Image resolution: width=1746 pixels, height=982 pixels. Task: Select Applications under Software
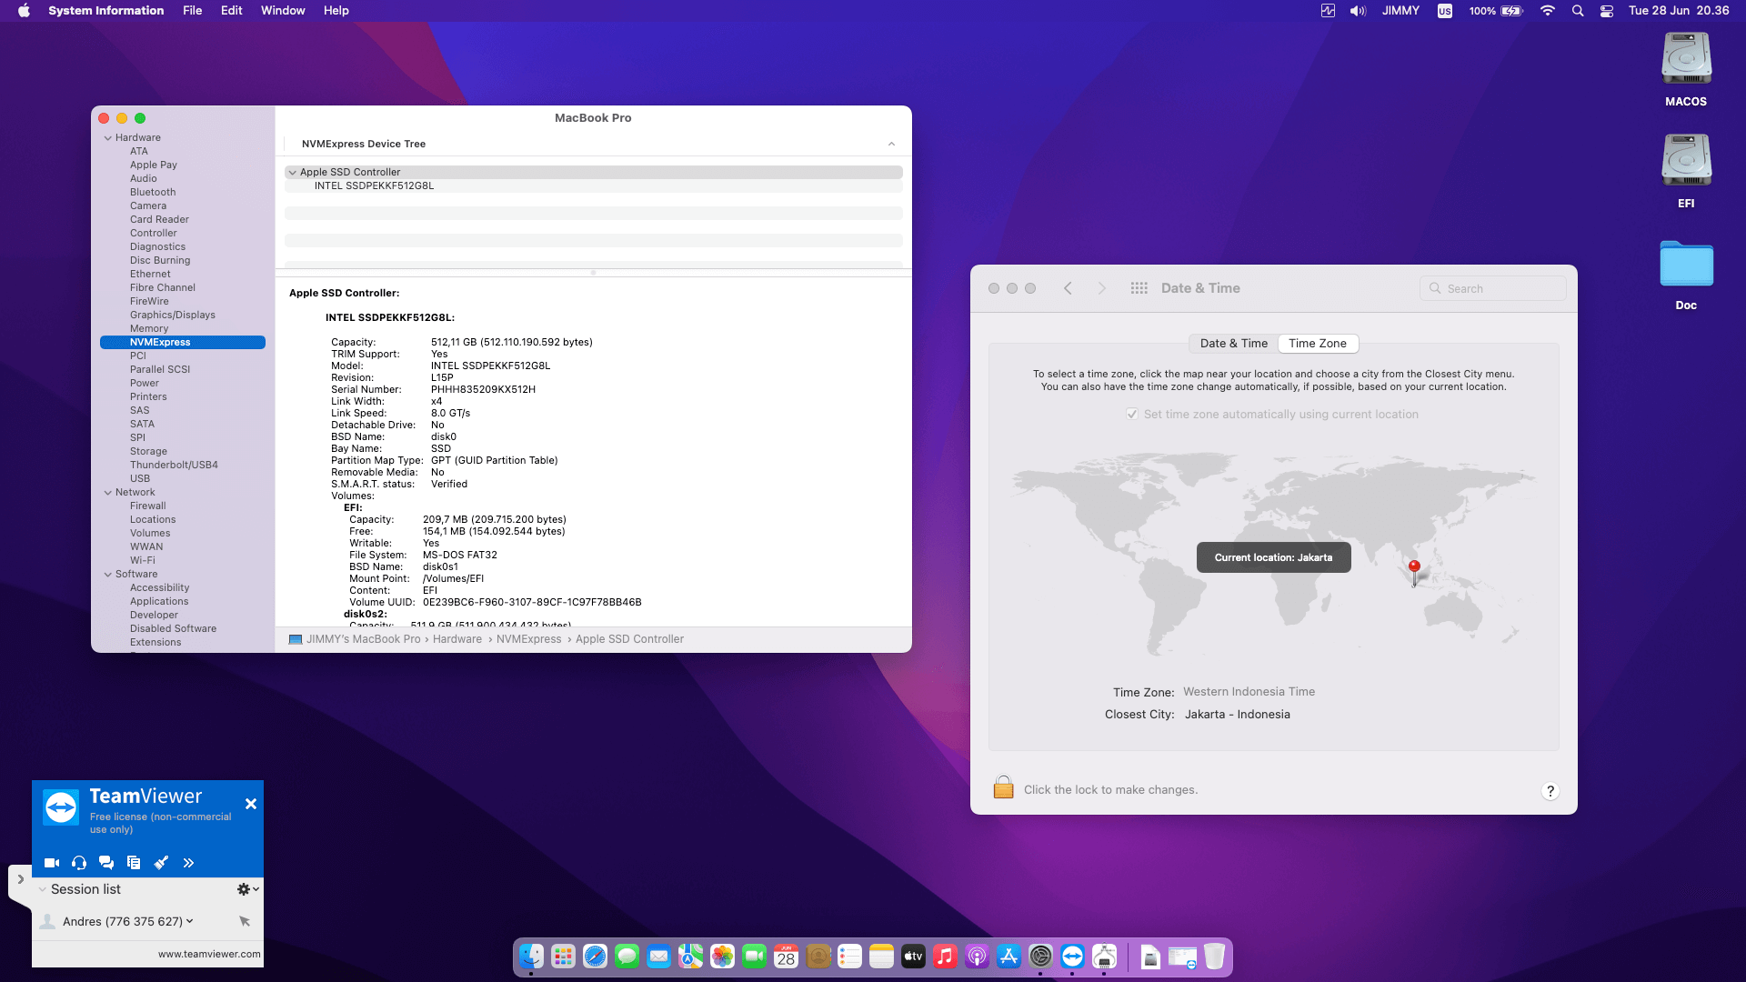click(159, 601)
